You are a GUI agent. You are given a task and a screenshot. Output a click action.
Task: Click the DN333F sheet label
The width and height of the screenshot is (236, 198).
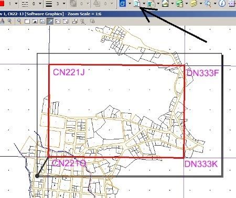202,73
